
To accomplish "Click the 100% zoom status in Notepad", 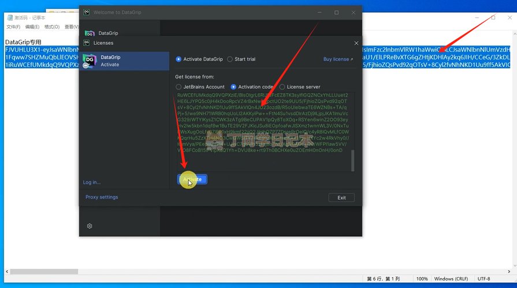I will [x=422, y=279].
